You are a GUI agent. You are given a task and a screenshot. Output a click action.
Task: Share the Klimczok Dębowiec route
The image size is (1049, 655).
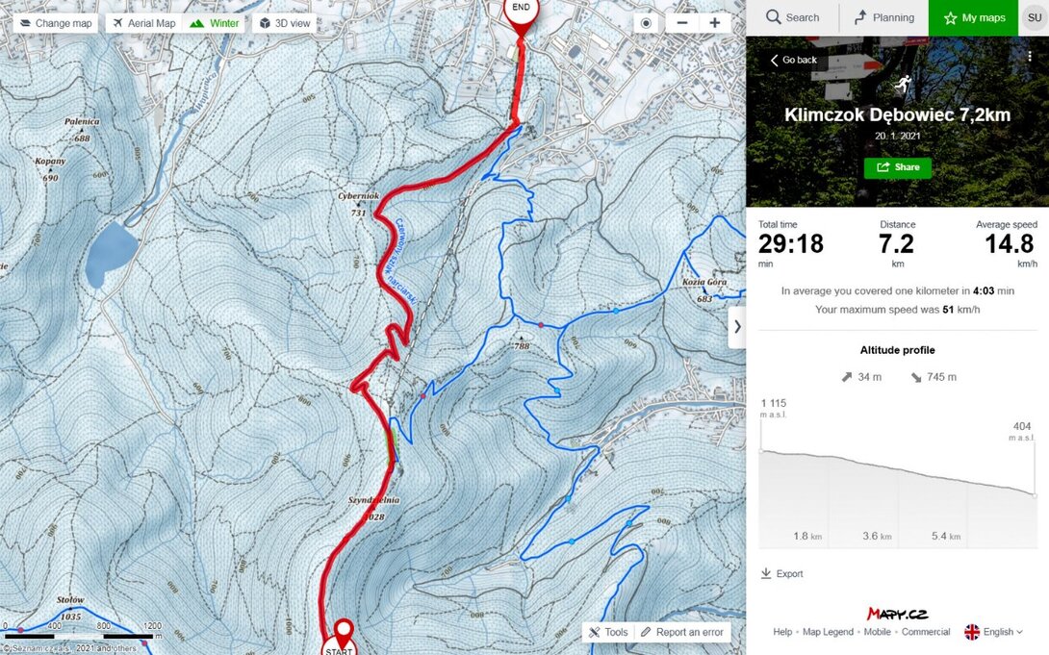(x=898, y=167)
